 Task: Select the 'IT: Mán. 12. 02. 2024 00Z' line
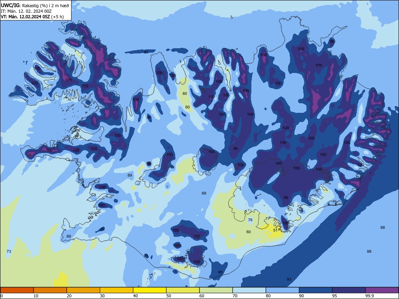coord(26,11)
